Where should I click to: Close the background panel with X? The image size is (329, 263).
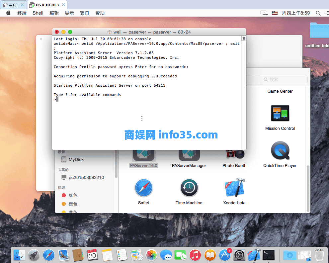tap(41, 39)
